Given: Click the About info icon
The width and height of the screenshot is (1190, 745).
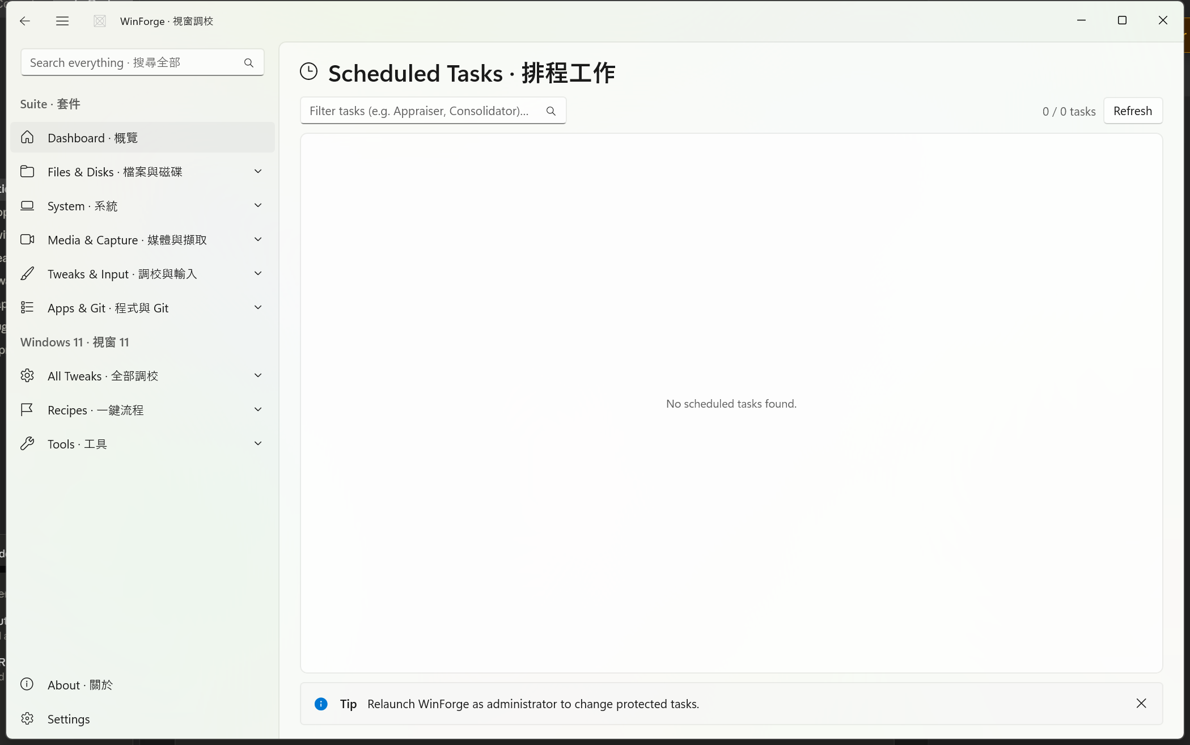Looking at the screenshot, I should 27,684.
